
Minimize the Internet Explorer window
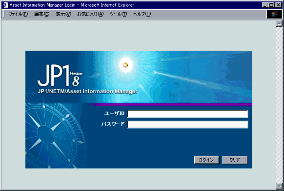[x=265, y=5]
